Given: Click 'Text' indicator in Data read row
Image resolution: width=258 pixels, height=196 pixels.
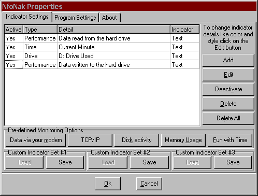Looking at the screenshot, I should point(184,38).
